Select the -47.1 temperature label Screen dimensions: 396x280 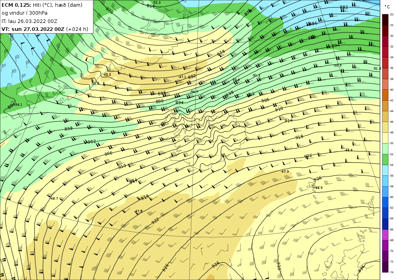[x=182, y=77]
